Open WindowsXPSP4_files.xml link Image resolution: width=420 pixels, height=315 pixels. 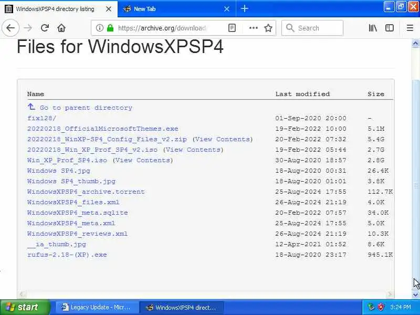73,202
